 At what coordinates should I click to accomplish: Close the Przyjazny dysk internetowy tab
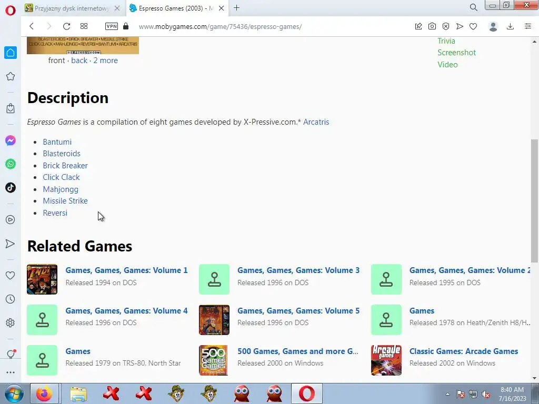coord(117,8)
